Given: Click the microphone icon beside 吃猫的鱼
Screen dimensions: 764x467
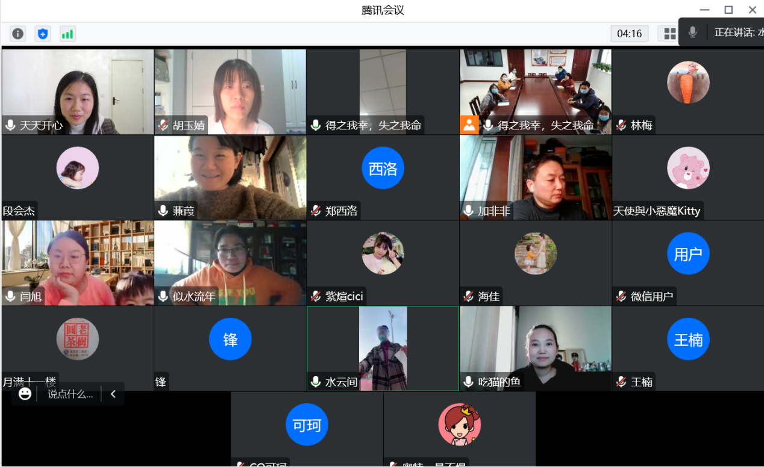Looking at the screenshot, I should 469,382.
